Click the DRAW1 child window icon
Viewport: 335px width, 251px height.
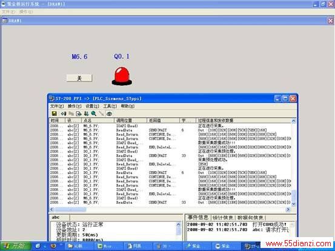[x=5, y=21]
